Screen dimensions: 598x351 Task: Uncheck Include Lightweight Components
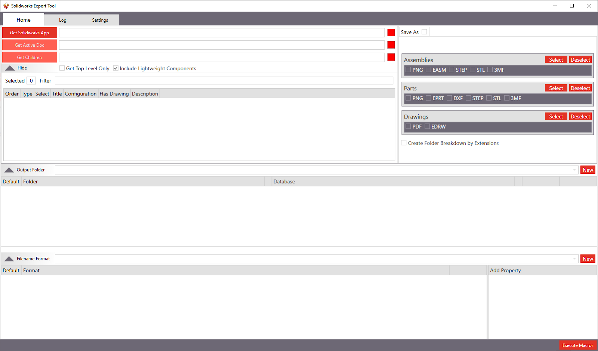click(116, 68)
